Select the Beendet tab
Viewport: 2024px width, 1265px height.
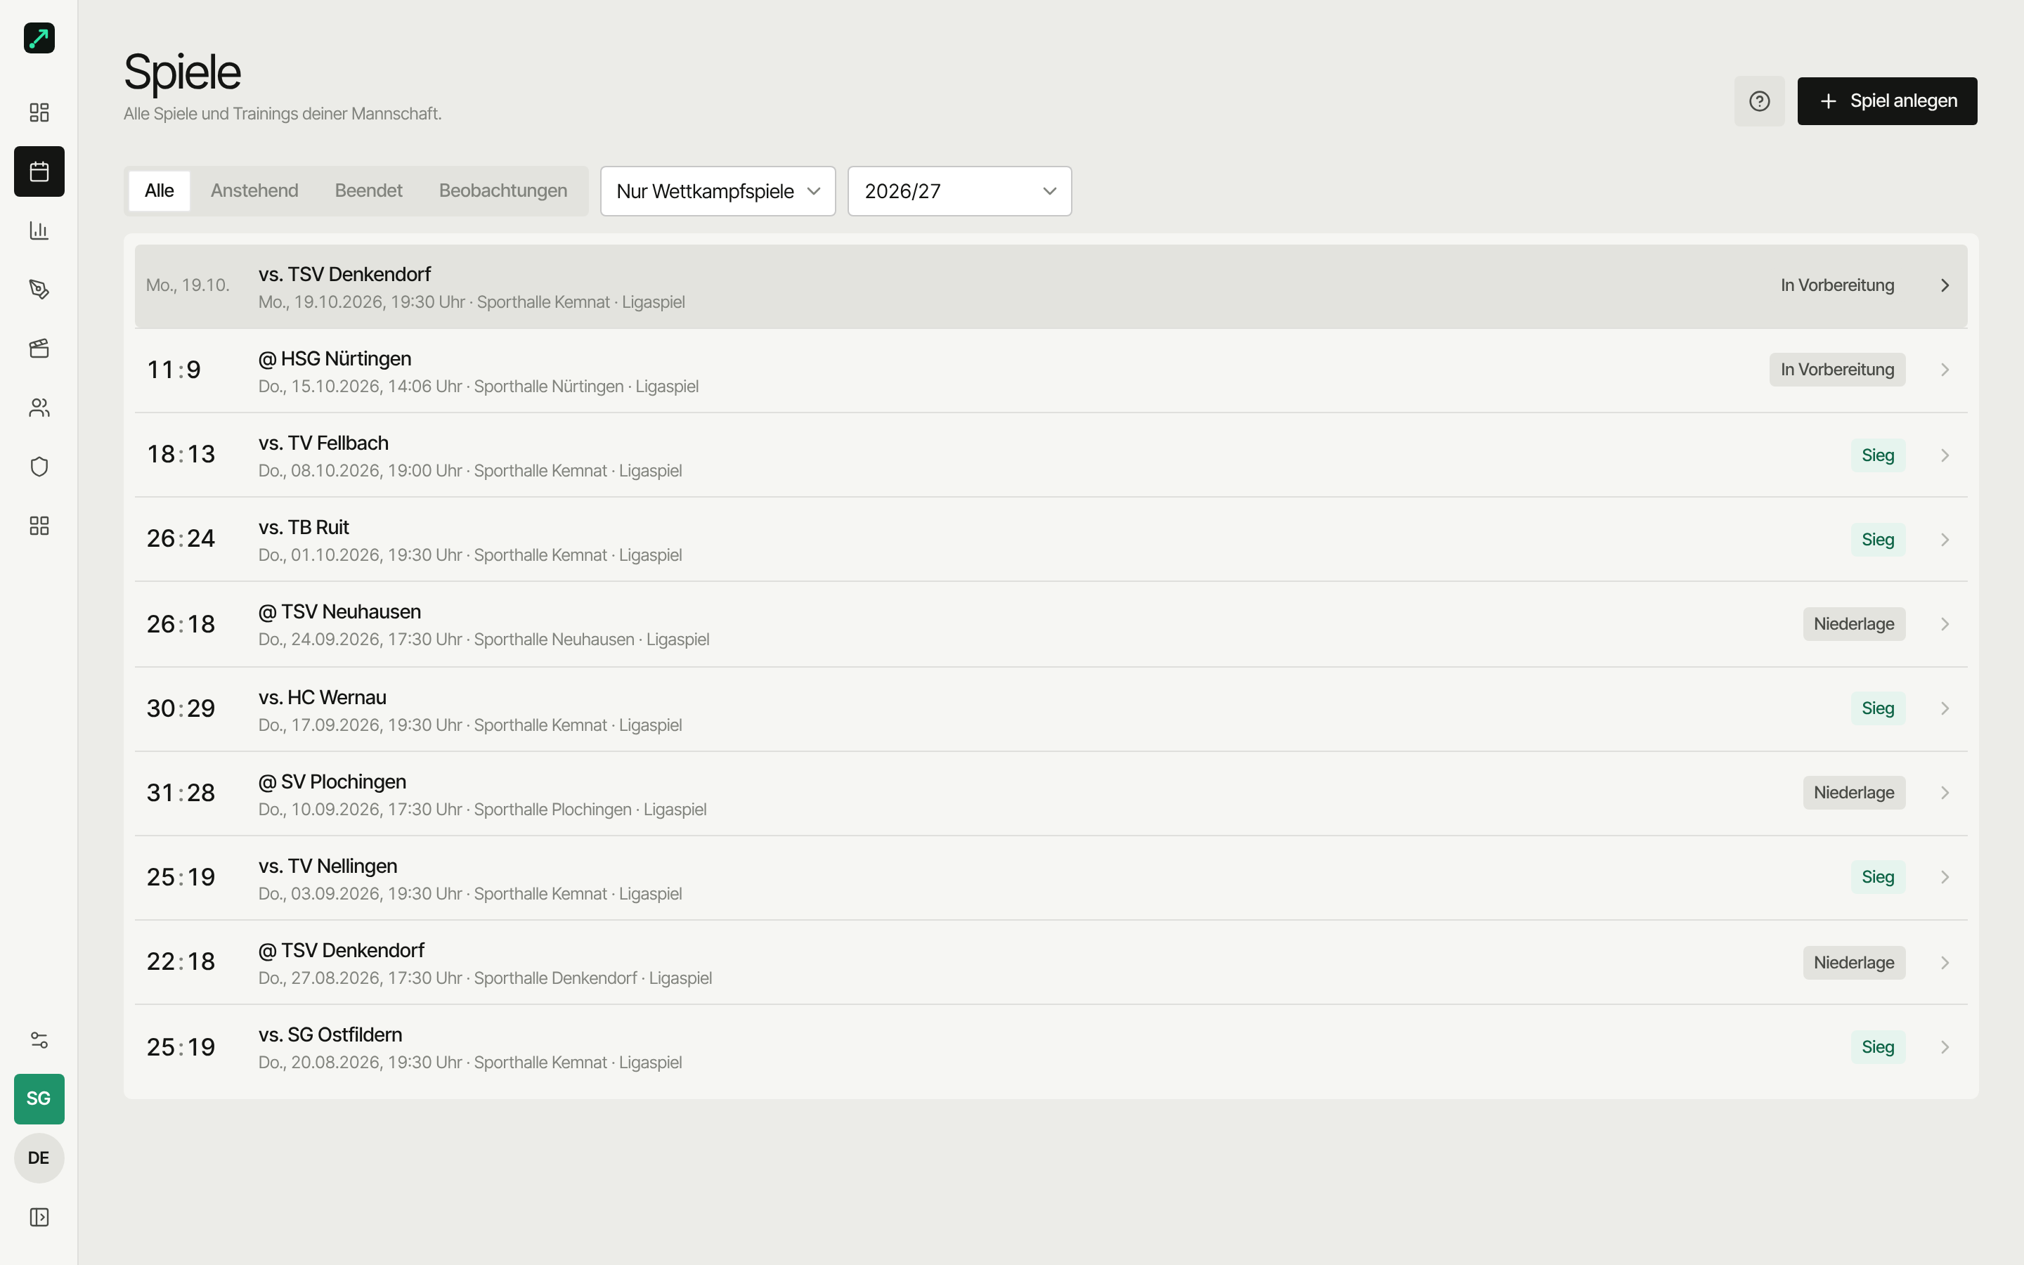point(368,190)
